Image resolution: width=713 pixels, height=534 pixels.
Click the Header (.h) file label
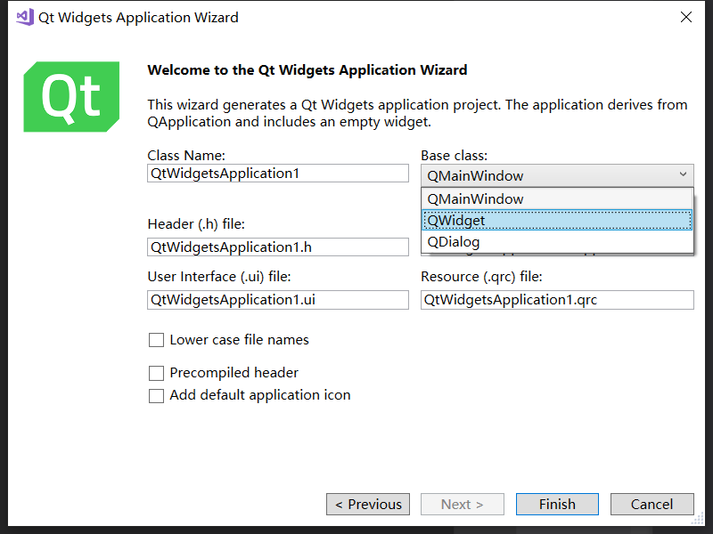(x=196, y=224)
